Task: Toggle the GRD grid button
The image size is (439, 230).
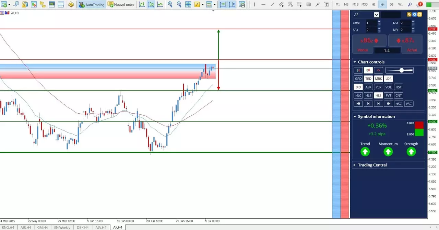Action: tap(358, 79)
